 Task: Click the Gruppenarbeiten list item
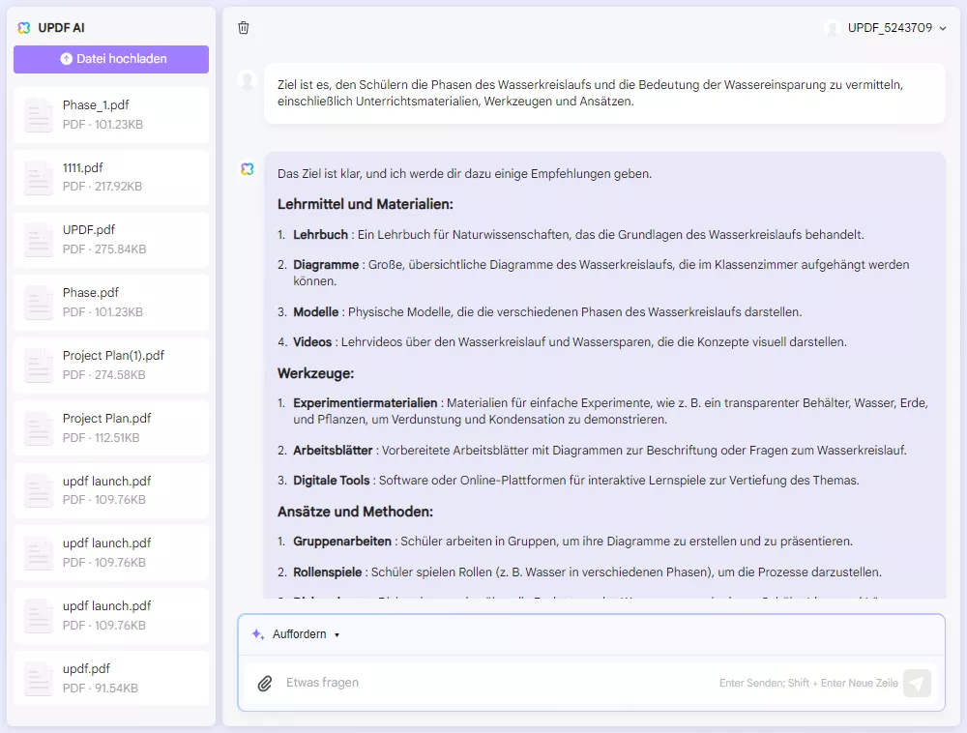click(x=565, y=542)
